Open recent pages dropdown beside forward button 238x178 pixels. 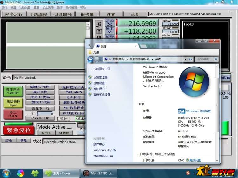pyautogui.click(x=102, y=59)
